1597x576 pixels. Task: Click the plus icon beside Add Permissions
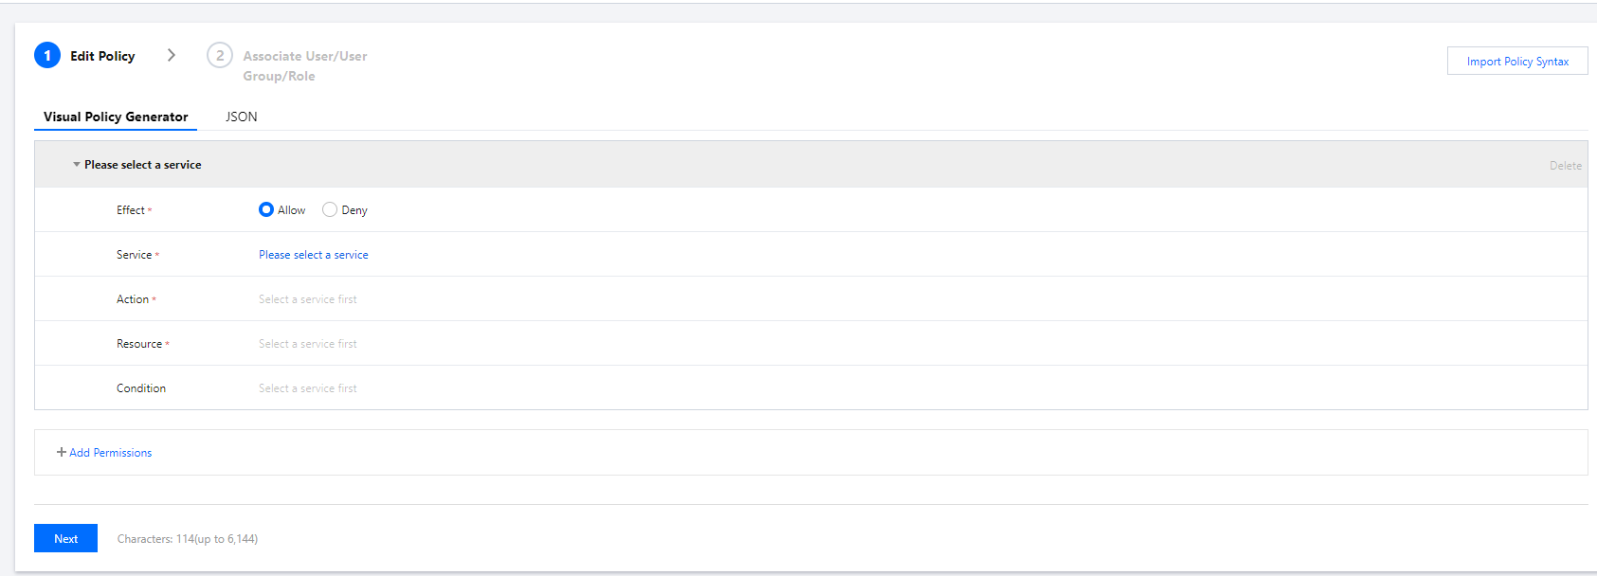point(62,453)
